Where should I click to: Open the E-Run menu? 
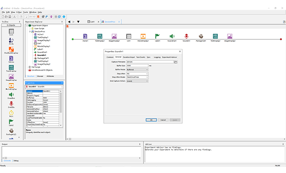click(x=19, y=12)
